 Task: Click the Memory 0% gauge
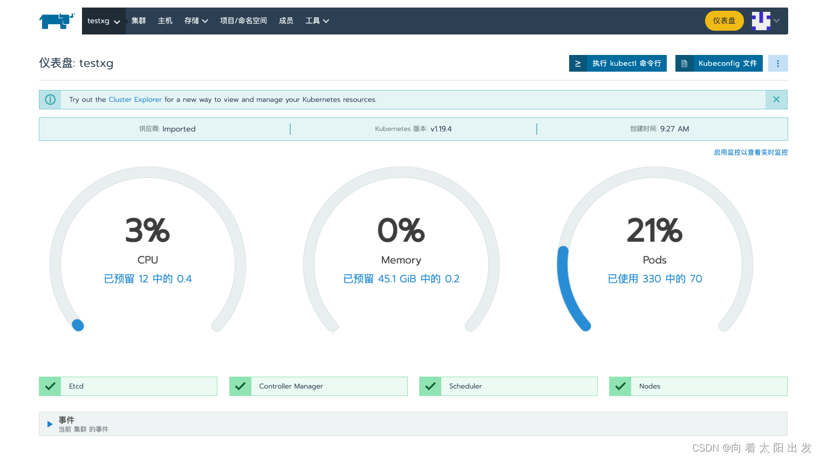pos(401,249)
